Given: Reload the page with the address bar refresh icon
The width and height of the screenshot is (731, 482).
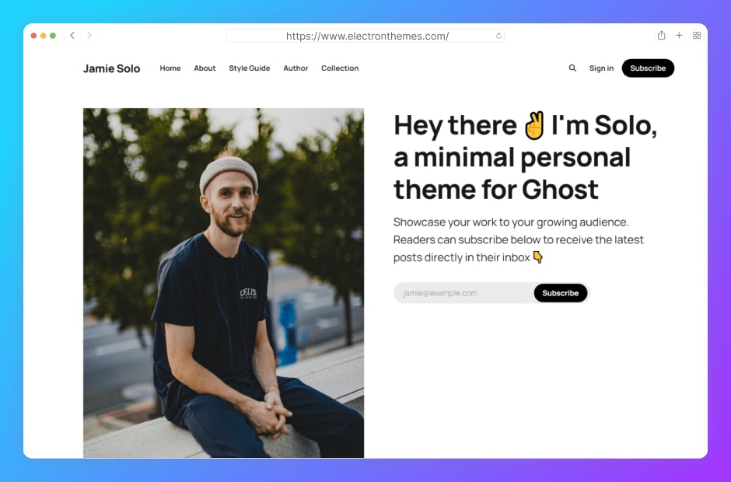Looking at the screenshot, I should pos(498,36).
